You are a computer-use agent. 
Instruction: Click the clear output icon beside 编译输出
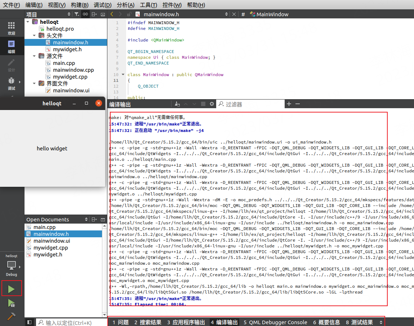coord(177,104)
